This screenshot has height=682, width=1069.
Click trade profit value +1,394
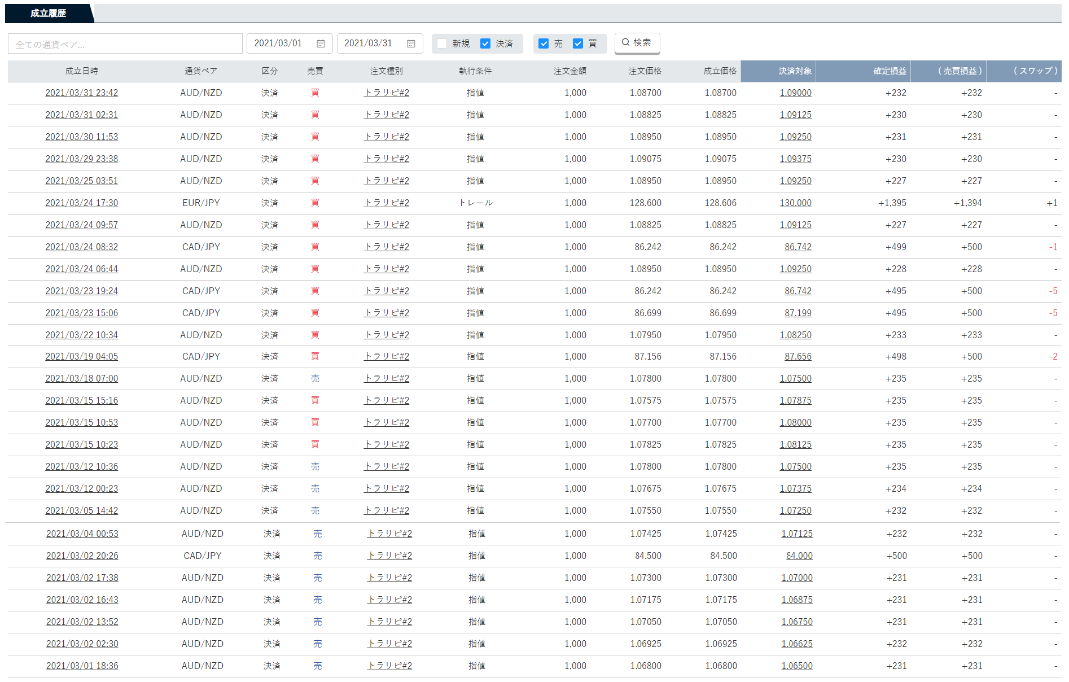click(967, 203)
